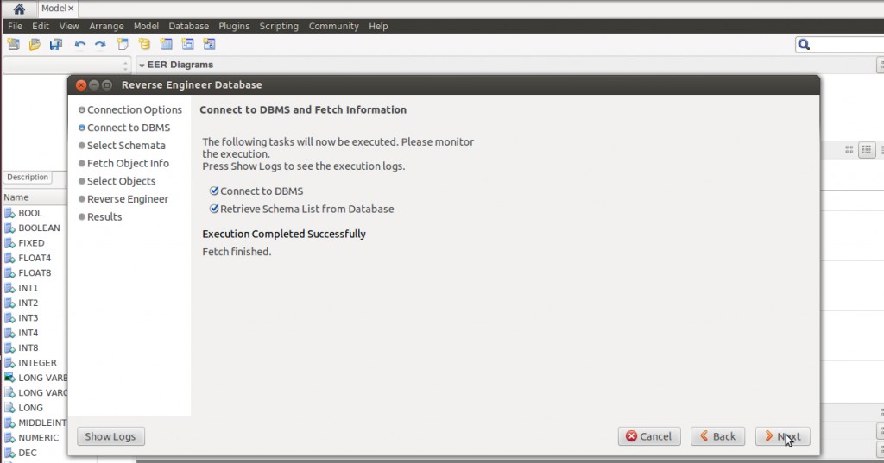
Task: Click the add routine toolbar icon
Action: pyautogui.click(x=209, y=45)
